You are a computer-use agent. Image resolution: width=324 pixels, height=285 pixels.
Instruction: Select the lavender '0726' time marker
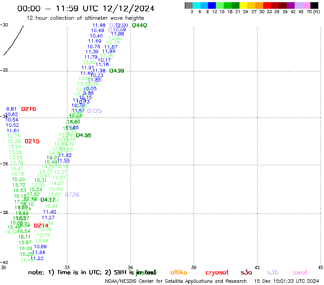coord(72,195)
